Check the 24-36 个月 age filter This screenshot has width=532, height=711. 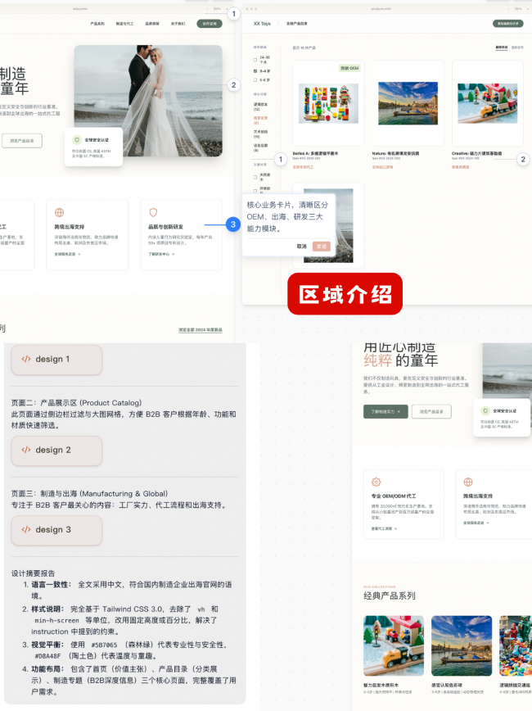pos(255,60)
